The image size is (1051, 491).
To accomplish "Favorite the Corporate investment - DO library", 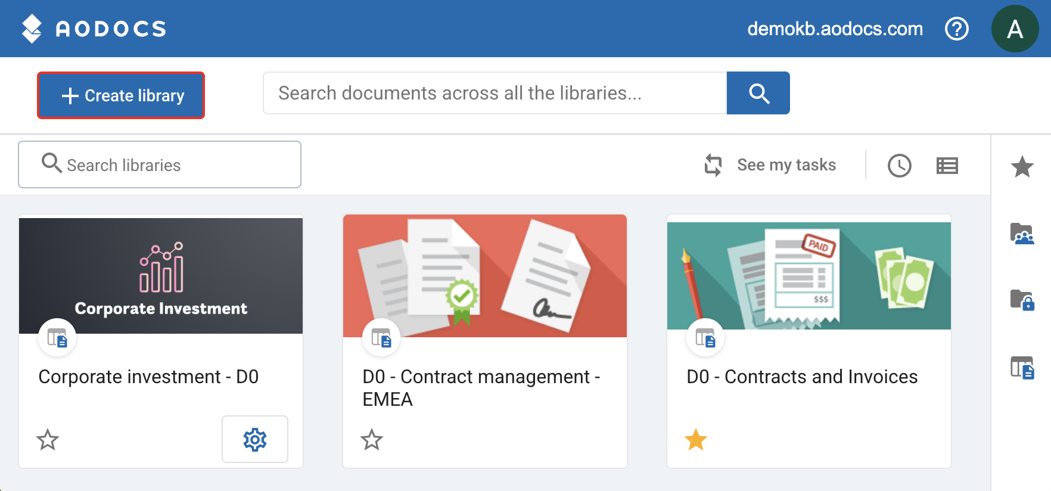I will click(x=48, y=440).
